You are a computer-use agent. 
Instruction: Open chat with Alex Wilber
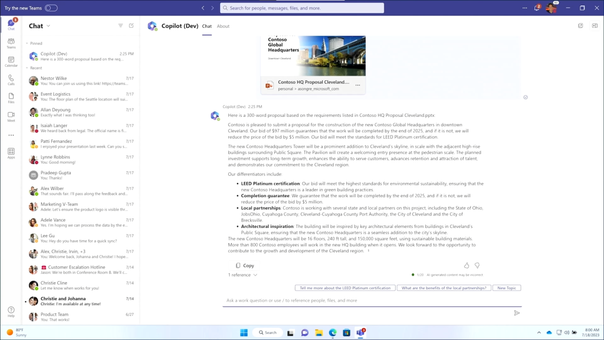coord(81,191)
